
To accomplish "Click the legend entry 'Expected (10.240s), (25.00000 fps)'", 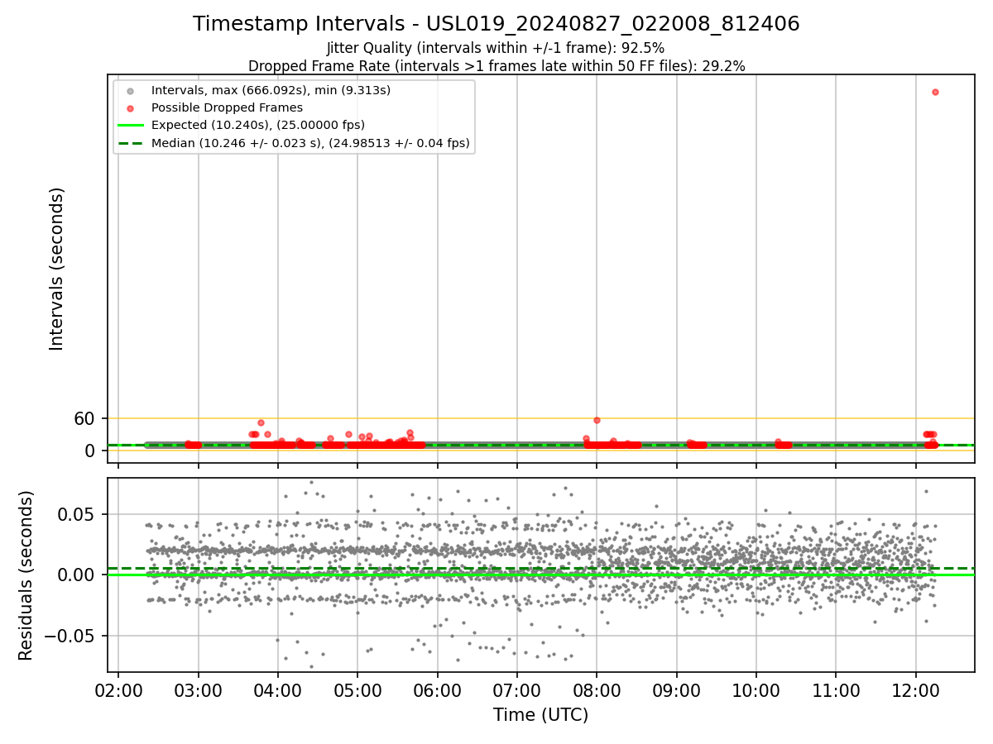I will point(258,125).
